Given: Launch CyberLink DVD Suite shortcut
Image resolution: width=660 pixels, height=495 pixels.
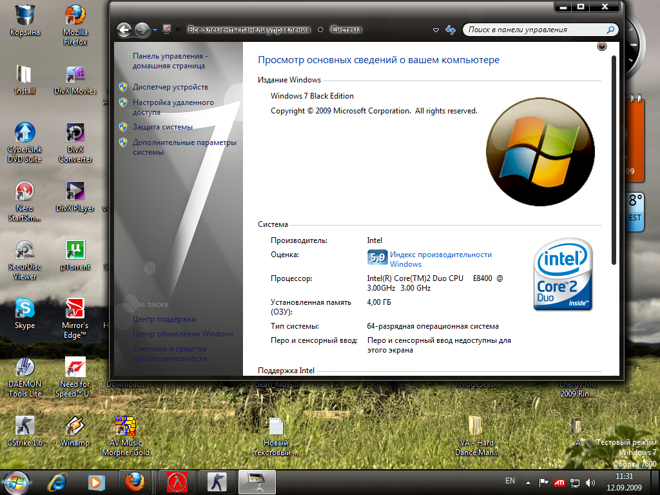Looking at the screenshot, I should point(24,142).
